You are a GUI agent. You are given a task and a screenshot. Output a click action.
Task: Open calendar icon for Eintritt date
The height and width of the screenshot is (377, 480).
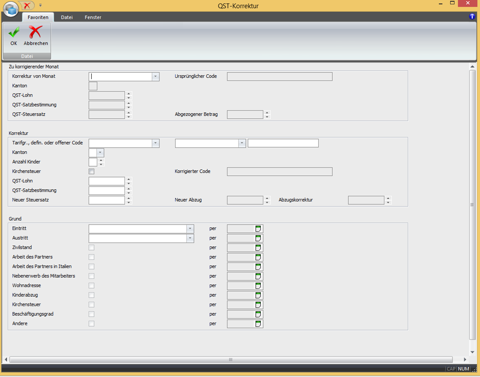click(x=258, y=229)
